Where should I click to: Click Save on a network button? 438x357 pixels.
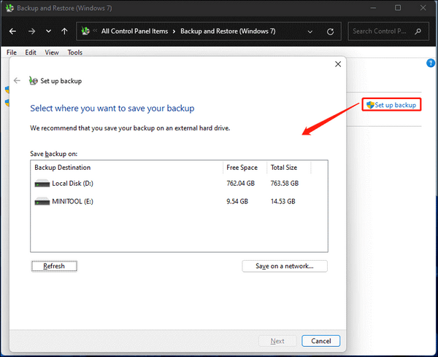click(x=284, y=266)
